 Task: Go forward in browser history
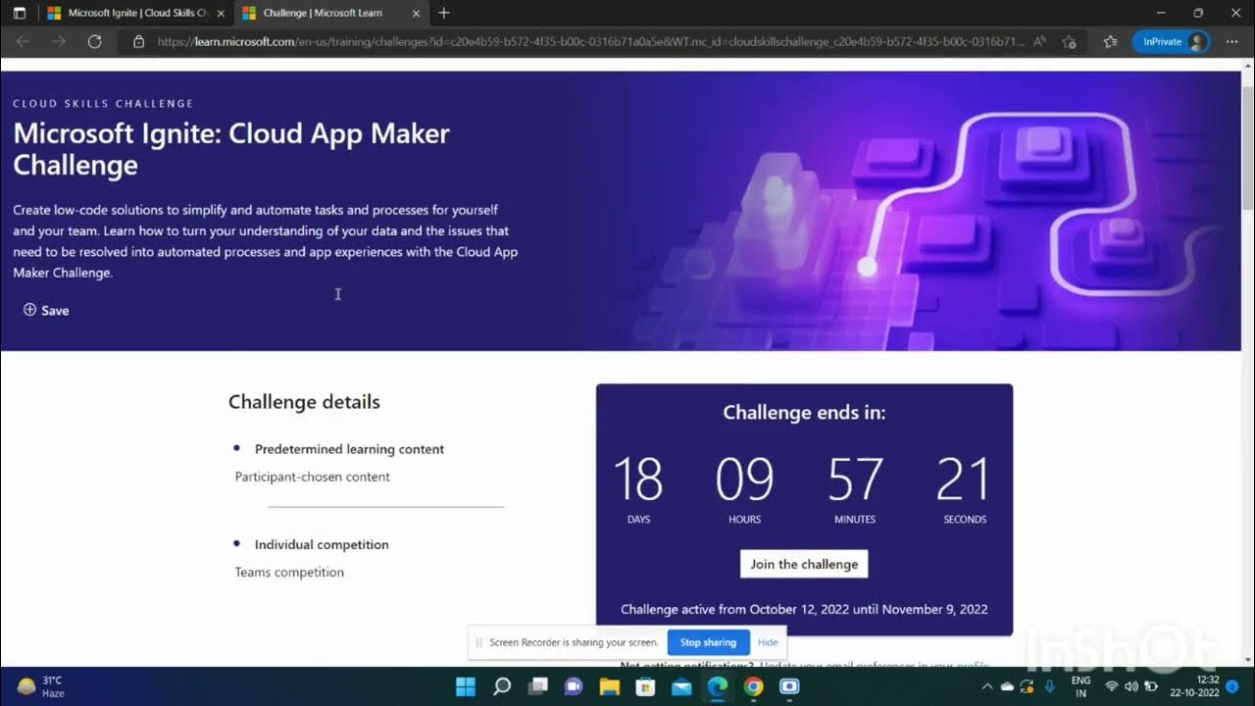click(59, 41)
